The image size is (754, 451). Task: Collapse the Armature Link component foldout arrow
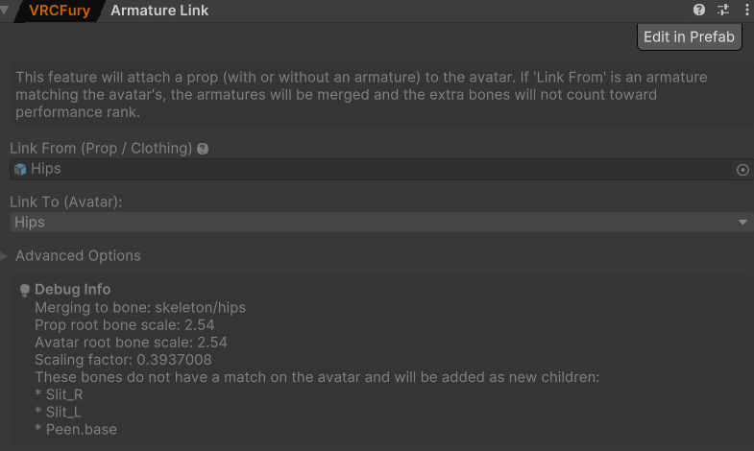pos(7,11)
